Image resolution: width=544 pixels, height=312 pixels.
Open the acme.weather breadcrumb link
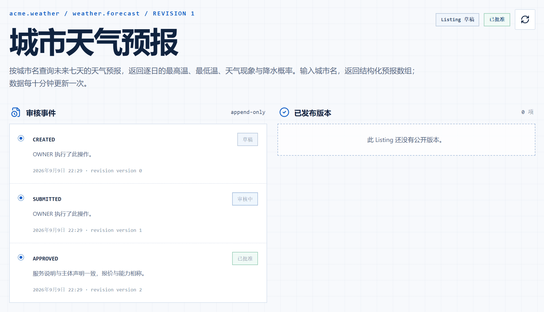click(34, 13)
